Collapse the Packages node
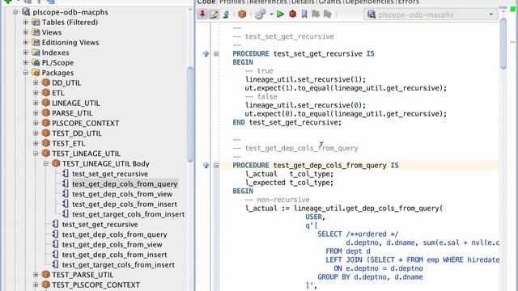This screenshot has height=291, width=518. (25, 73)
